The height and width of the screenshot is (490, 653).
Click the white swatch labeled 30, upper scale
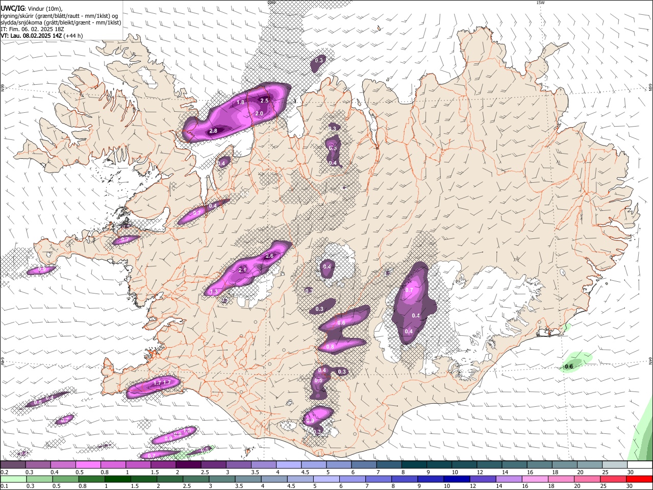point(640,464)
